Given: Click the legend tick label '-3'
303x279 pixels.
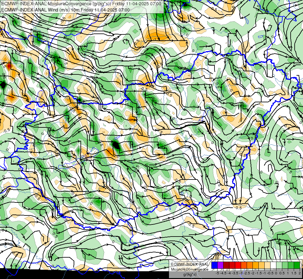Looking at the screenshot, I should click(x=241, y=273).
